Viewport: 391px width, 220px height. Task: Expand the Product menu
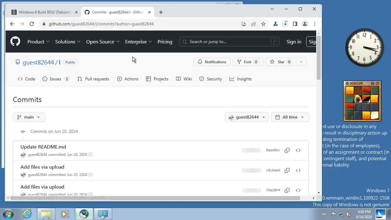tap(38, 42)
